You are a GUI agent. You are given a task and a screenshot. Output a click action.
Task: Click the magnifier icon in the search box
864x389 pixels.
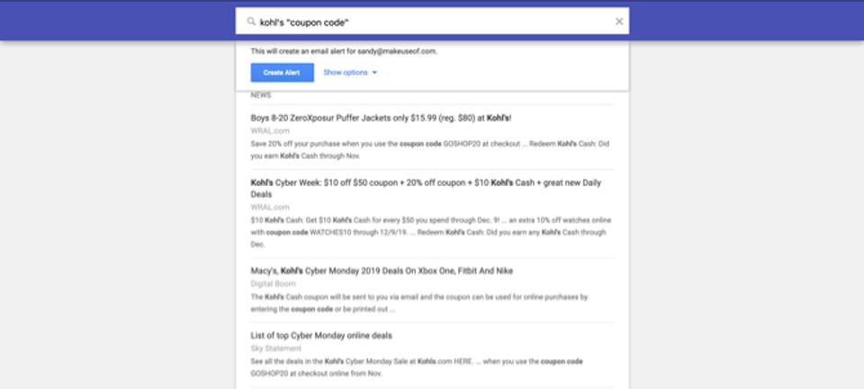251,22
